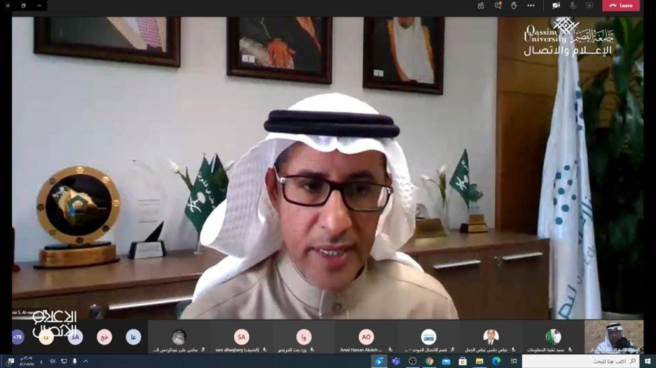This screenshot has width=656, height=368.
Task: Select the Amal Hassan Abdoh participant tile
Action: pos(366,338)
